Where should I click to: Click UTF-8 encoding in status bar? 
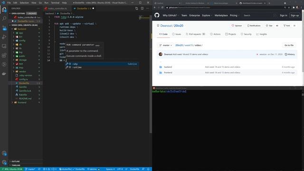(120, 169)
